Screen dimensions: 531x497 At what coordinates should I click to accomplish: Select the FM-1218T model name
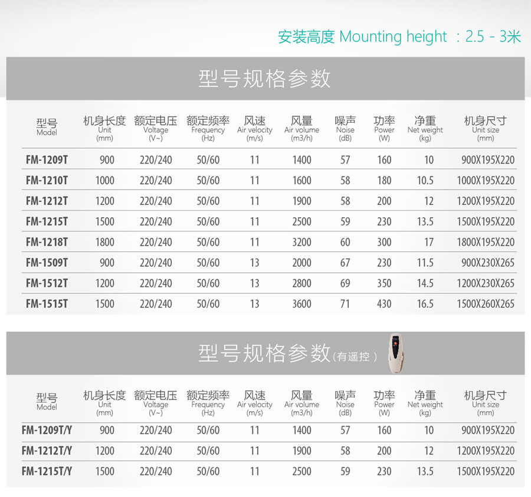click(47, 242)
